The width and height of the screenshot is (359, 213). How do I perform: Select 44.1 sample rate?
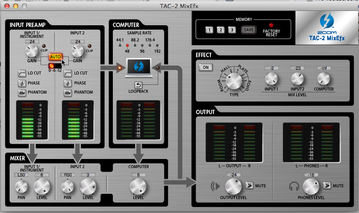pos(120,45)
